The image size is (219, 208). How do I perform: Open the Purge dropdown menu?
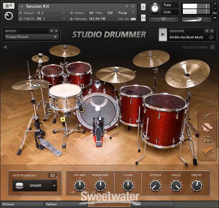(127, 13)
